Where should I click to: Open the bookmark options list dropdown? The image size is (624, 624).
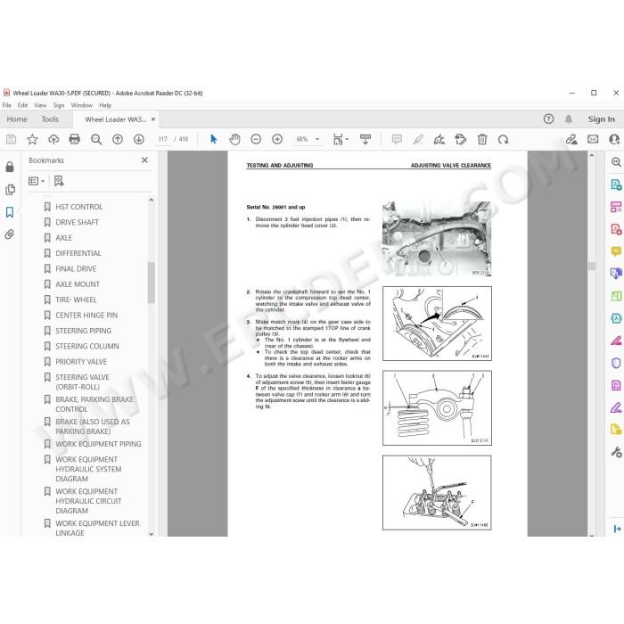(37, 182)
